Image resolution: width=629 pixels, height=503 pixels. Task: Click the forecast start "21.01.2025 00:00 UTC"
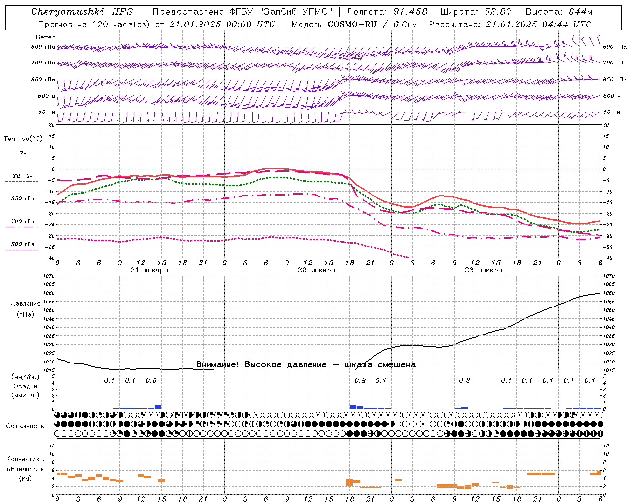point(222,24)
